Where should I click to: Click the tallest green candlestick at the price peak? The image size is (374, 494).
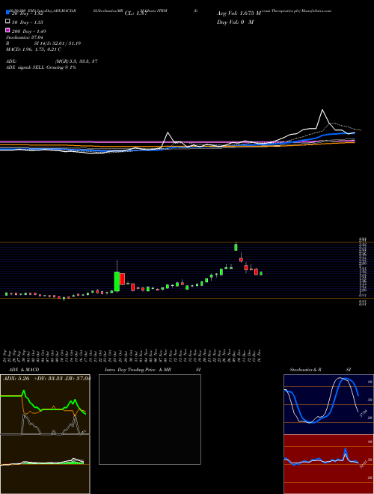[x=236, y=247]
